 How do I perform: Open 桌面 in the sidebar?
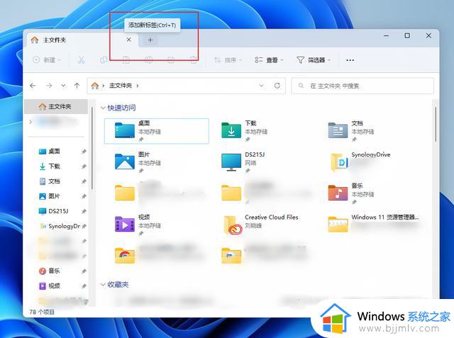(x=54, y=151)
